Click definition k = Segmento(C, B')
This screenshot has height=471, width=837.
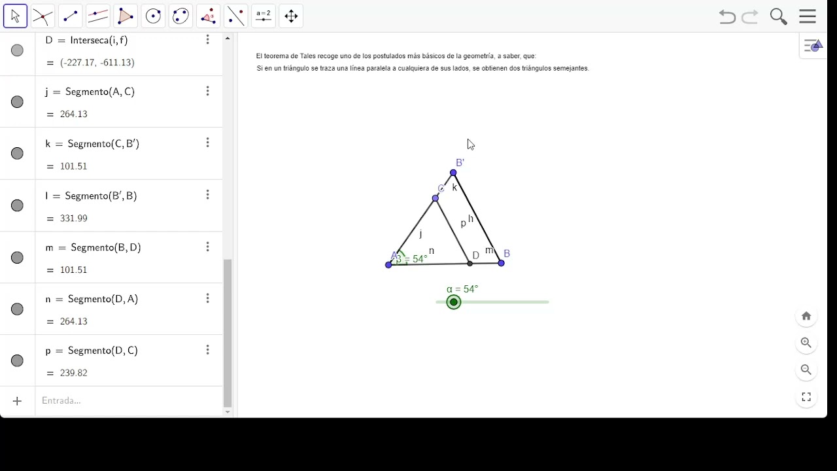92,144
